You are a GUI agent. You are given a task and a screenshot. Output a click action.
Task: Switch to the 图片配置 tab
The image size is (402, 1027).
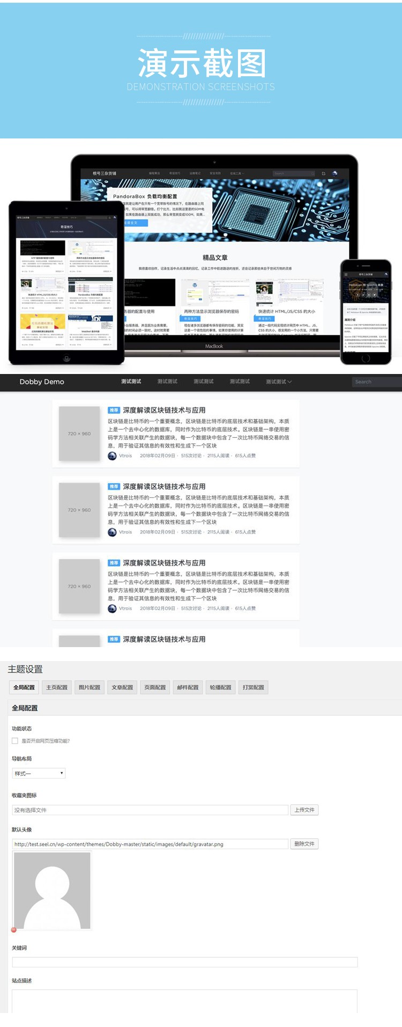click(x=90, y=687)
